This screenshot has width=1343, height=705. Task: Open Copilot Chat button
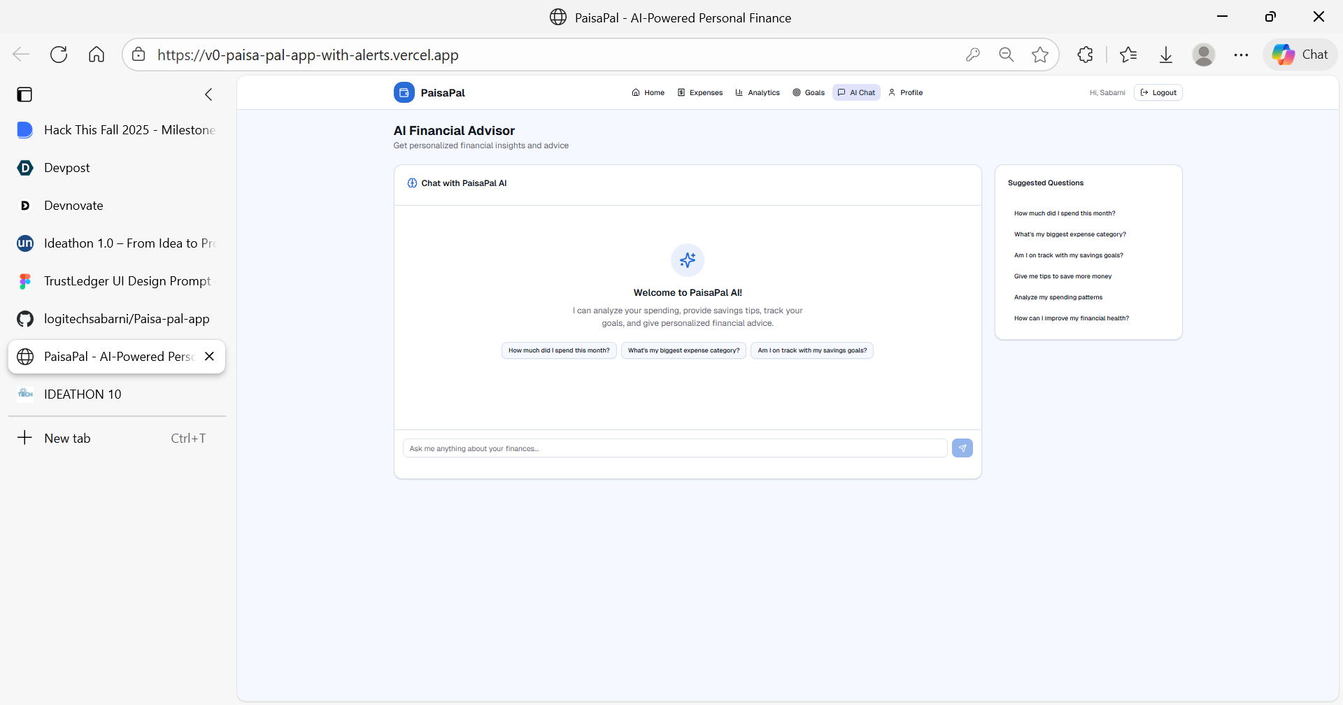[x=1300, y=55]
